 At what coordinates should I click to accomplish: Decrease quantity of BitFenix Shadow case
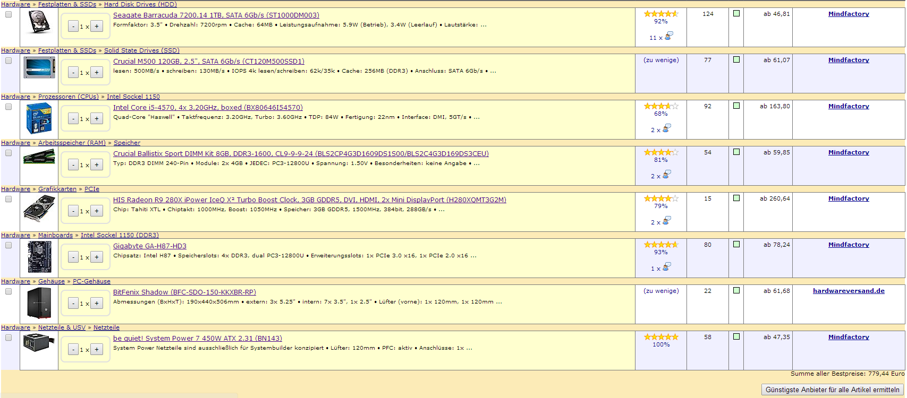pos(73,304)
